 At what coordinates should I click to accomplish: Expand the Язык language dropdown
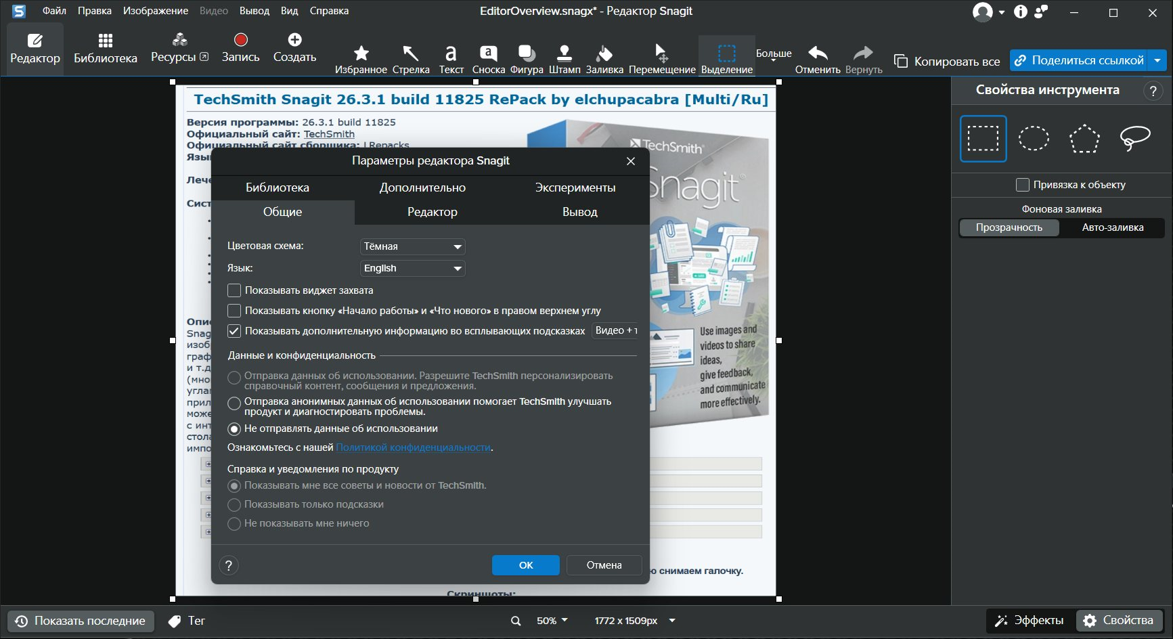(413, 269)
